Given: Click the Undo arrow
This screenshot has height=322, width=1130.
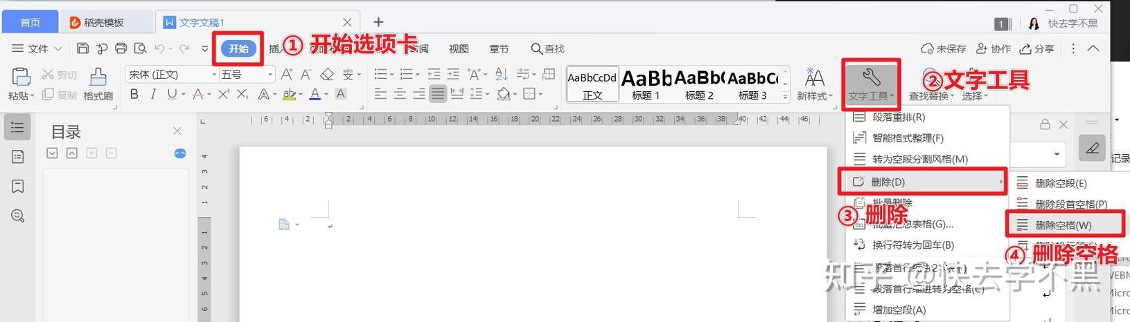Looking at the screenshot, I should tap(160, 48).
